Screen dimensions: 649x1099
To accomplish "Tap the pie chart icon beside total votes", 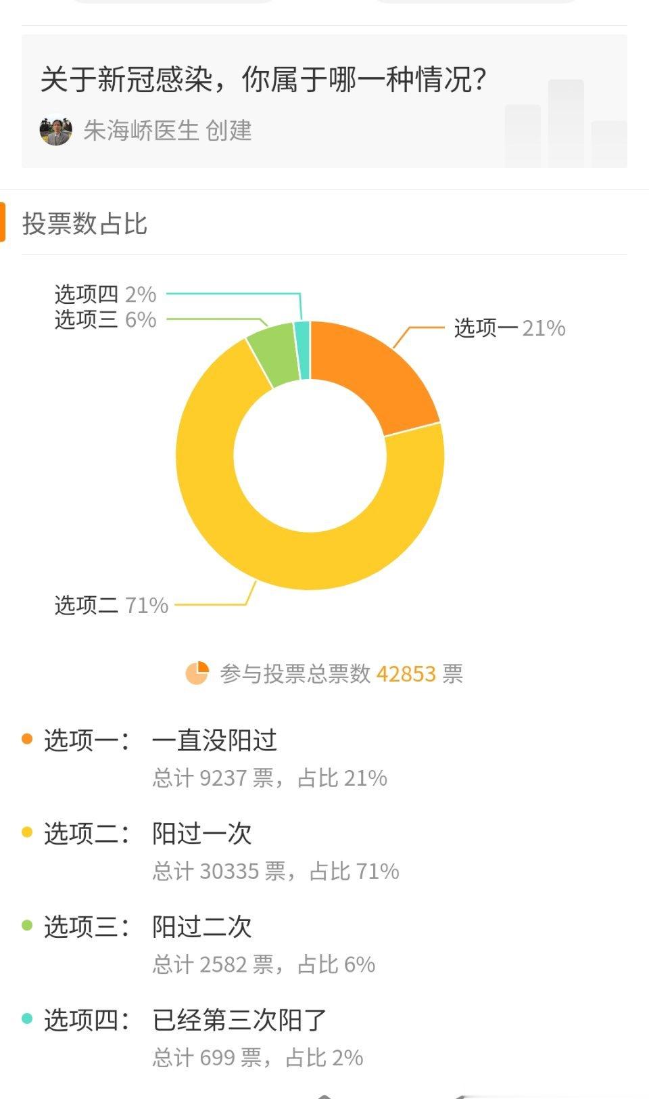I will tap(197, 673).
